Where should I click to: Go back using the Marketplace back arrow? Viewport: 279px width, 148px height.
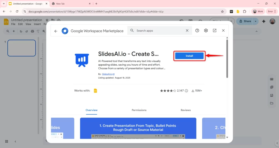56,31
